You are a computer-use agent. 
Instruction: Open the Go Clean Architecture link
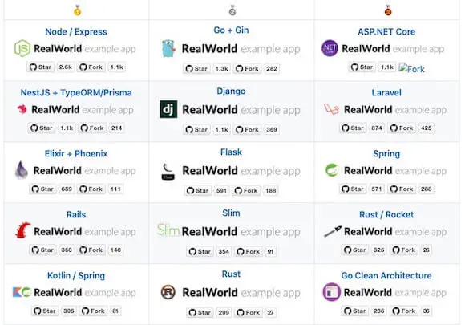[386, 275]
